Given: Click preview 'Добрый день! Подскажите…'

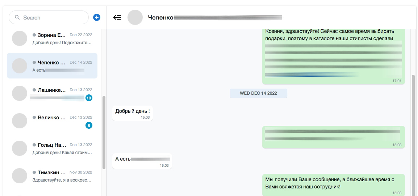Looking at the screenshot, I should [62, 43].
